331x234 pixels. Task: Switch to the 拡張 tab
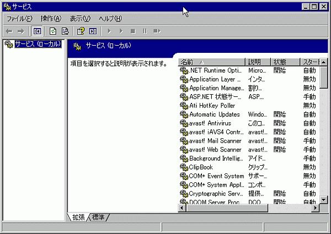point(78,217)
